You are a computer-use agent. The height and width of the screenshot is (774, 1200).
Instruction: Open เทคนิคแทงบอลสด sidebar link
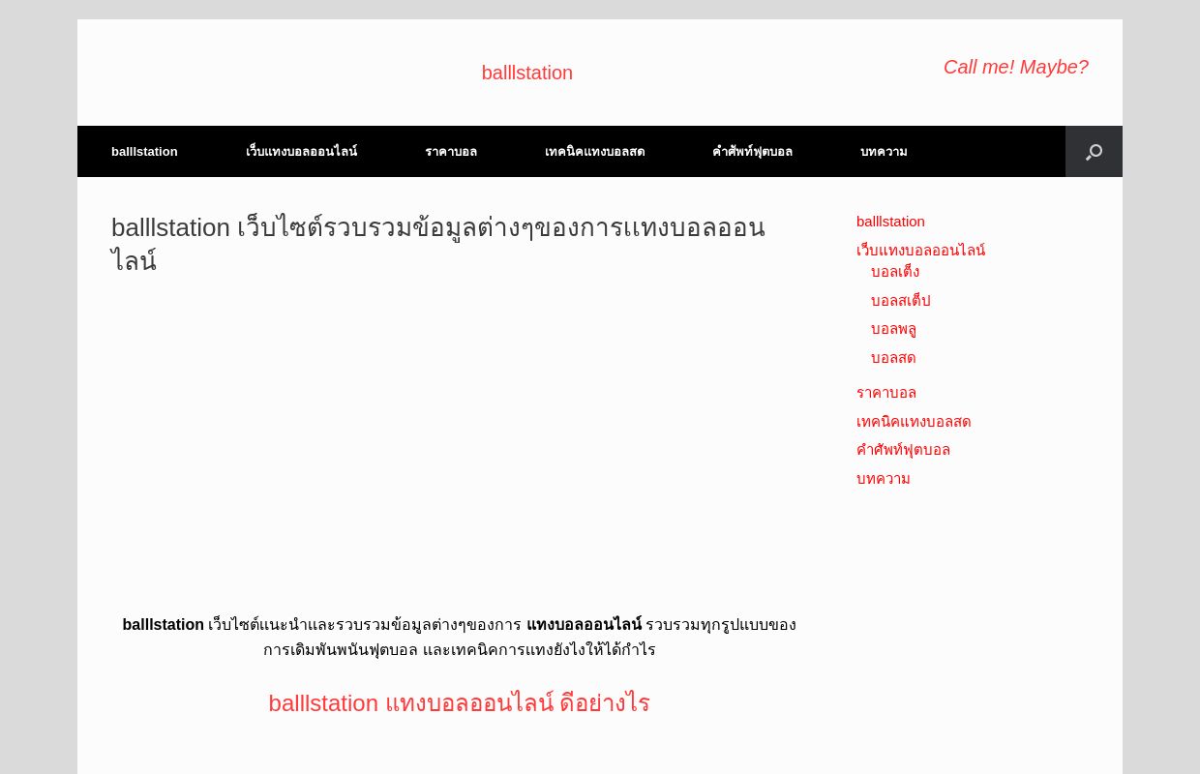pyautogui.click(x=914, y=422)
